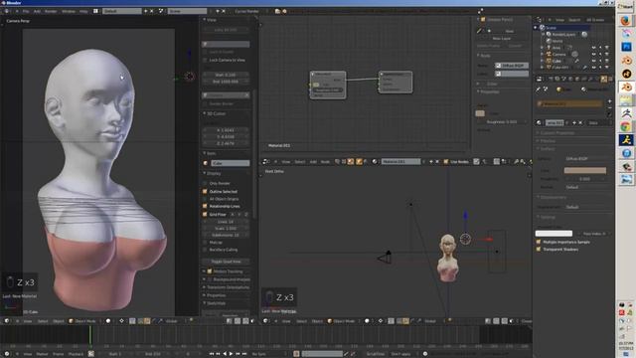The width and height of the screenshot is (636, 358).
Task: Click the 3D cursor X location field
Action: [x=226, y=130]
